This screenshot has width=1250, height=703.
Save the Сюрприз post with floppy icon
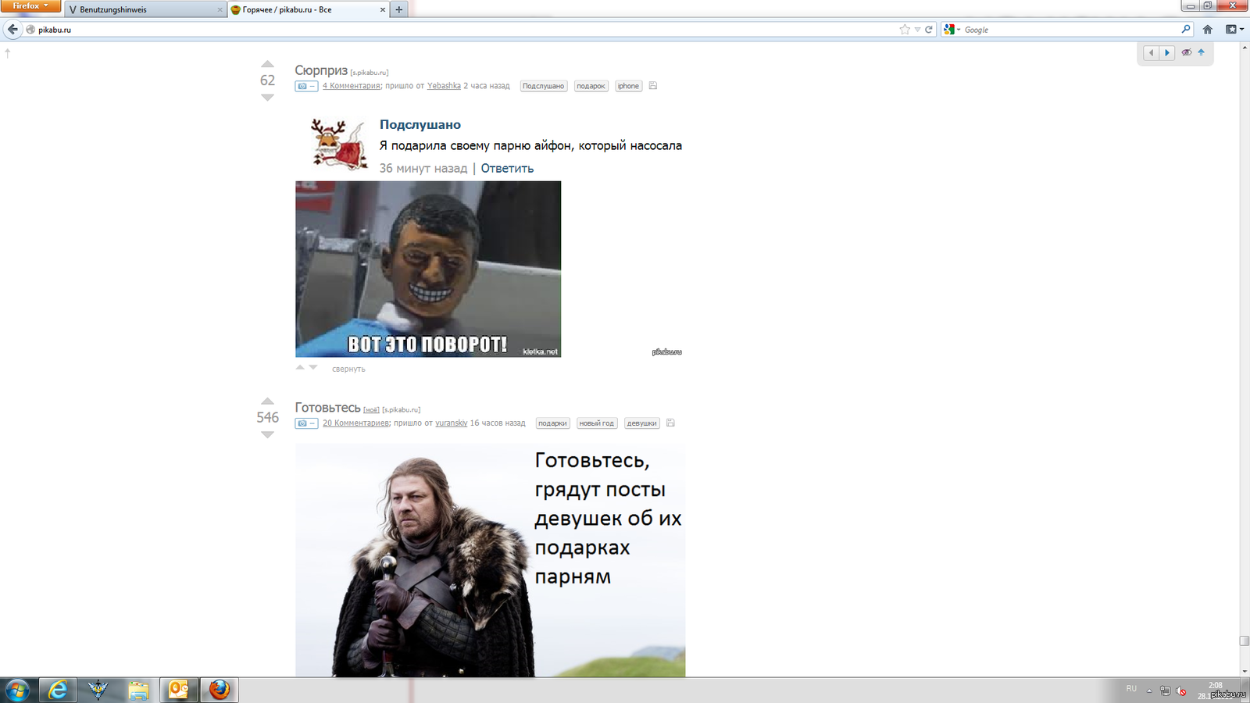tap(653, 86)
